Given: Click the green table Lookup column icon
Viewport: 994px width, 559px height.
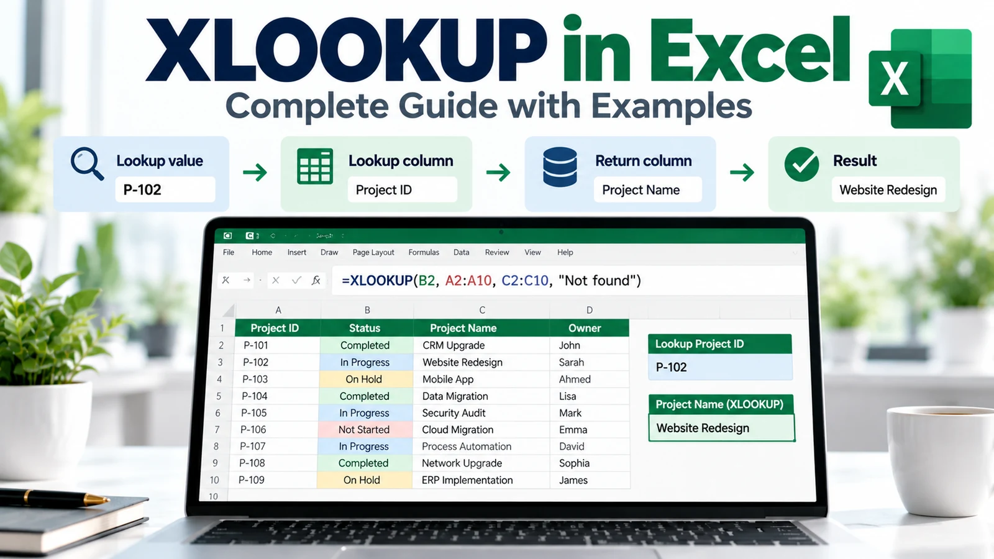Looking at the screenshot, I should 315,166.
